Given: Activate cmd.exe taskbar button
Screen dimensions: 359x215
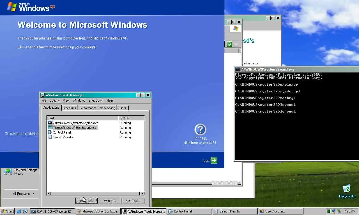Looking at the screenshot, I should point(52,211).
